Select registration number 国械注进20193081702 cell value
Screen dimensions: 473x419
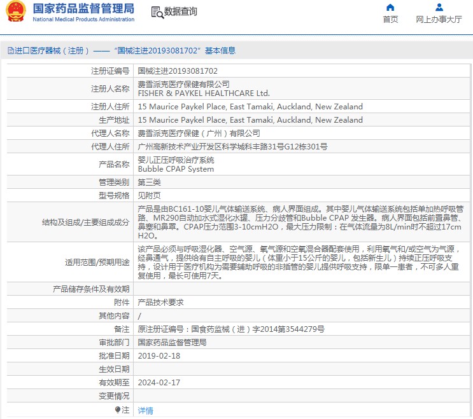tap(178, 71)
